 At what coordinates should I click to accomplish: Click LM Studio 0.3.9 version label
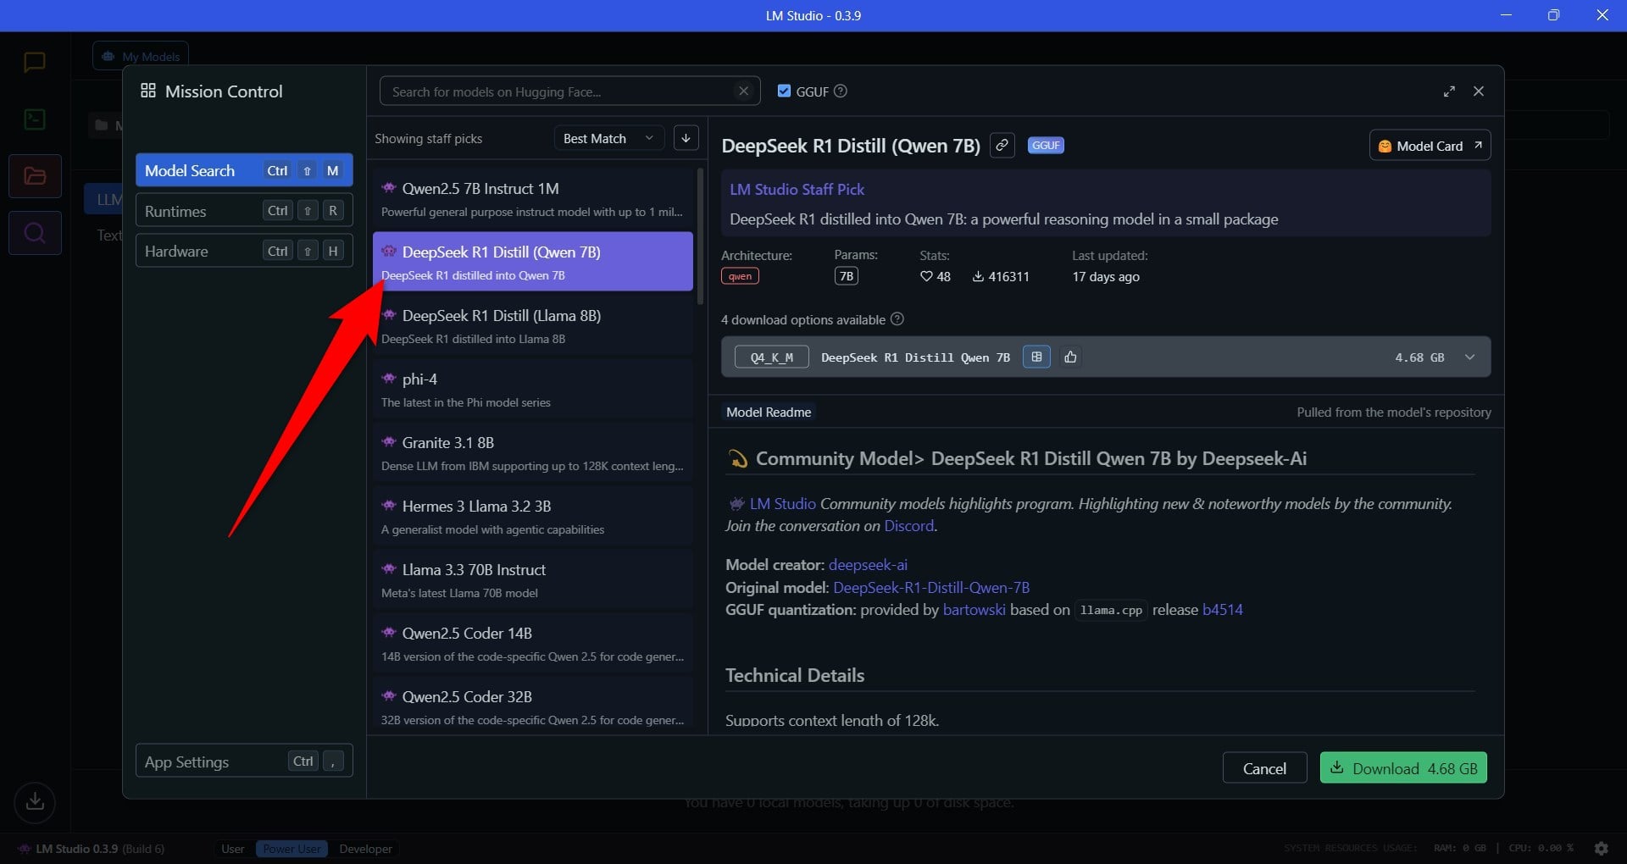pos(99,849)
